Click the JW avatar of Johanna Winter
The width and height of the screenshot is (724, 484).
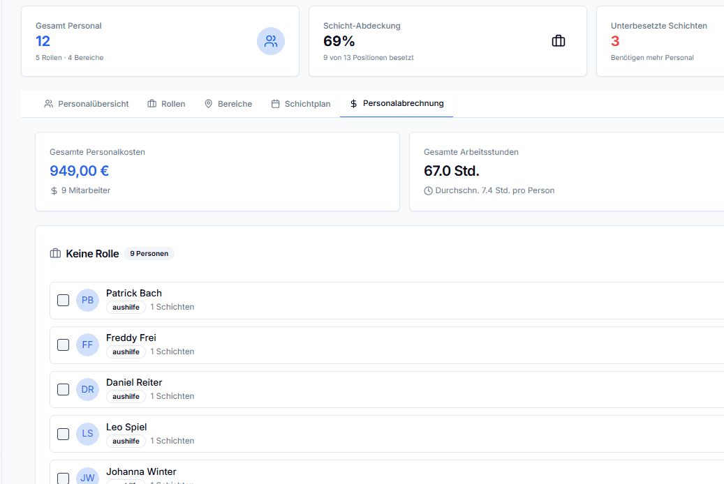[87, 477]
